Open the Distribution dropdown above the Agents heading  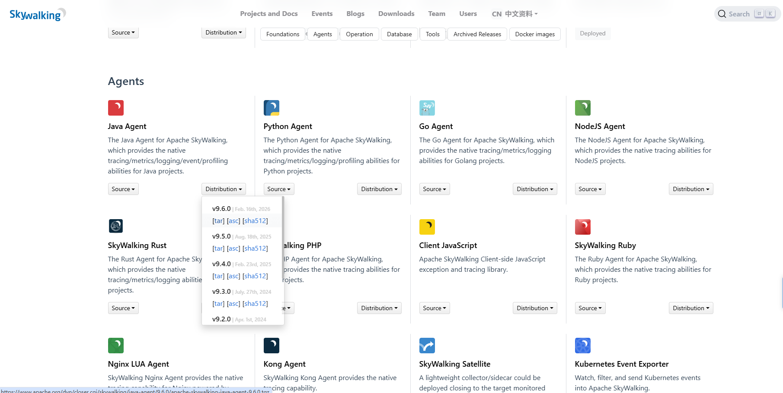pyautogui.click(x=224, y=32)
